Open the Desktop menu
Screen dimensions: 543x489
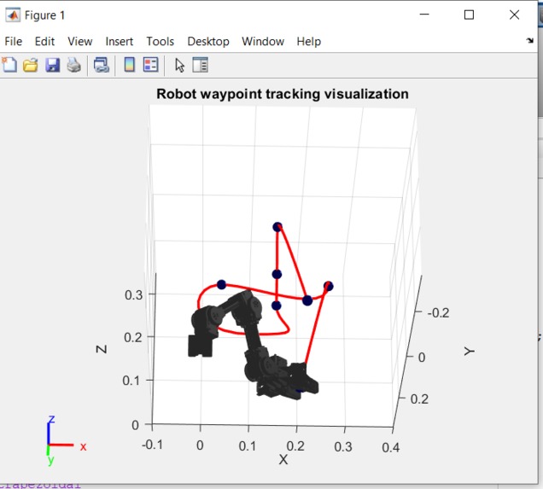(x=208, y=42)
